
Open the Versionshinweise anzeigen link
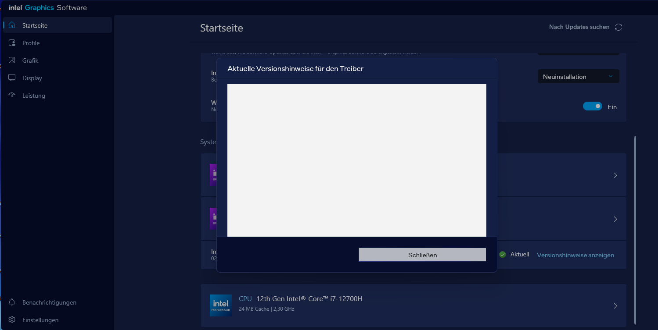point(575,255)
